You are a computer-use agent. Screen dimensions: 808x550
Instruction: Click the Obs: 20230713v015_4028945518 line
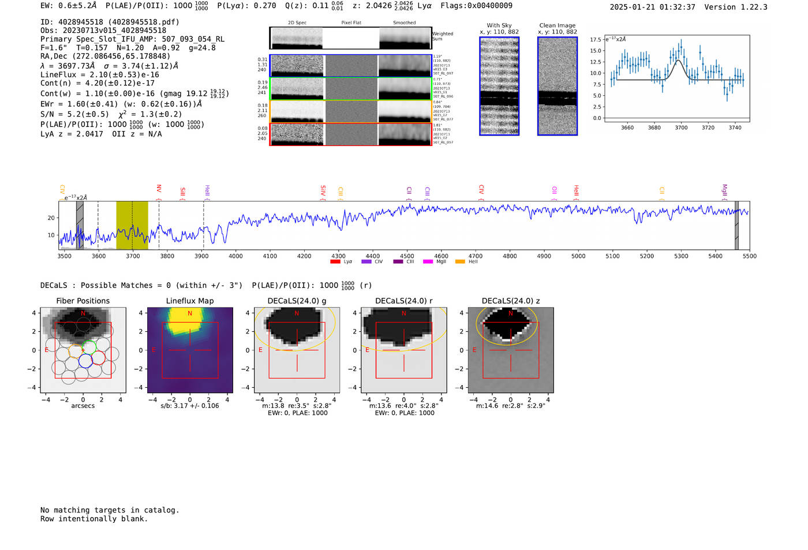click(103, 31)
